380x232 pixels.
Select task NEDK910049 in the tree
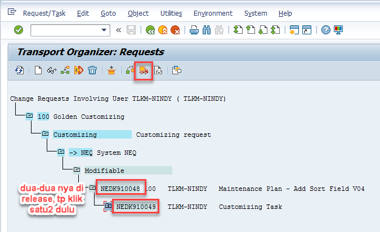(136, 207)
